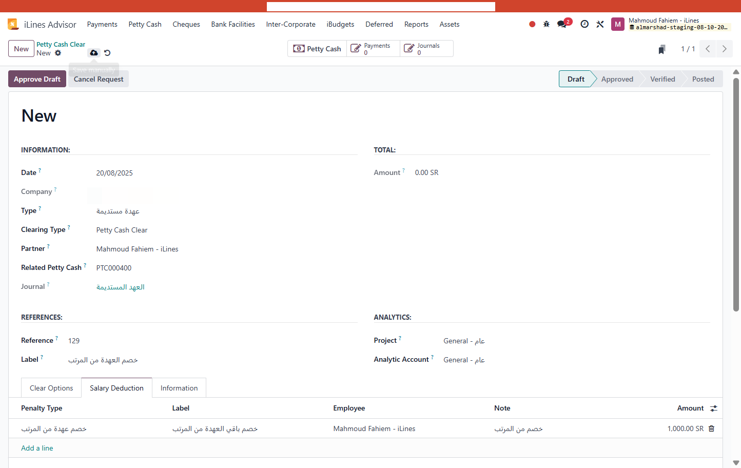This screenshot has width=741, height=468.
Task: Open the Deferred menu
Action: tap(379, 24)
